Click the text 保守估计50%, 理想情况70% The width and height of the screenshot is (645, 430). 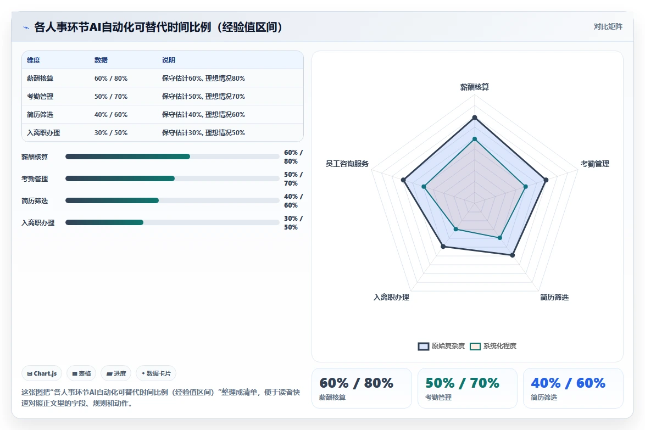pos(203,96)
